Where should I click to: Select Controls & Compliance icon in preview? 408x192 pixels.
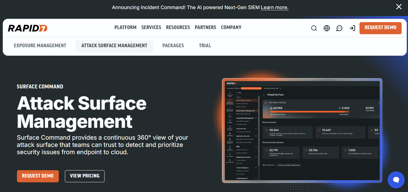click(230, 139)
